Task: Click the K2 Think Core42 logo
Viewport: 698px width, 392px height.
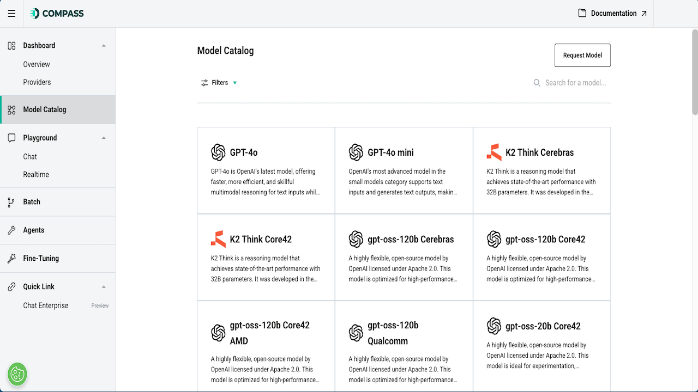Action: tap(218, 239)
